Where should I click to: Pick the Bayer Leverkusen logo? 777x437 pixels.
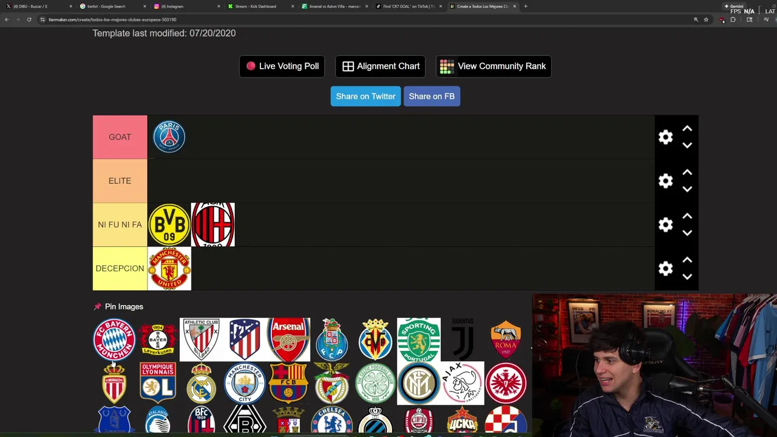pyautogui.click(x=157, y=339)
